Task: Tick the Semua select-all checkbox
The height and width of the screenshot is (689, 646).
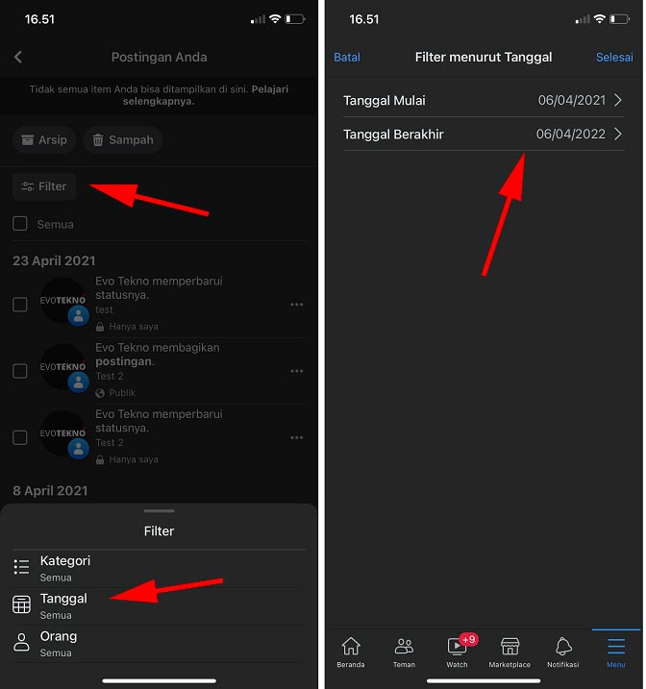Action: 20,224
